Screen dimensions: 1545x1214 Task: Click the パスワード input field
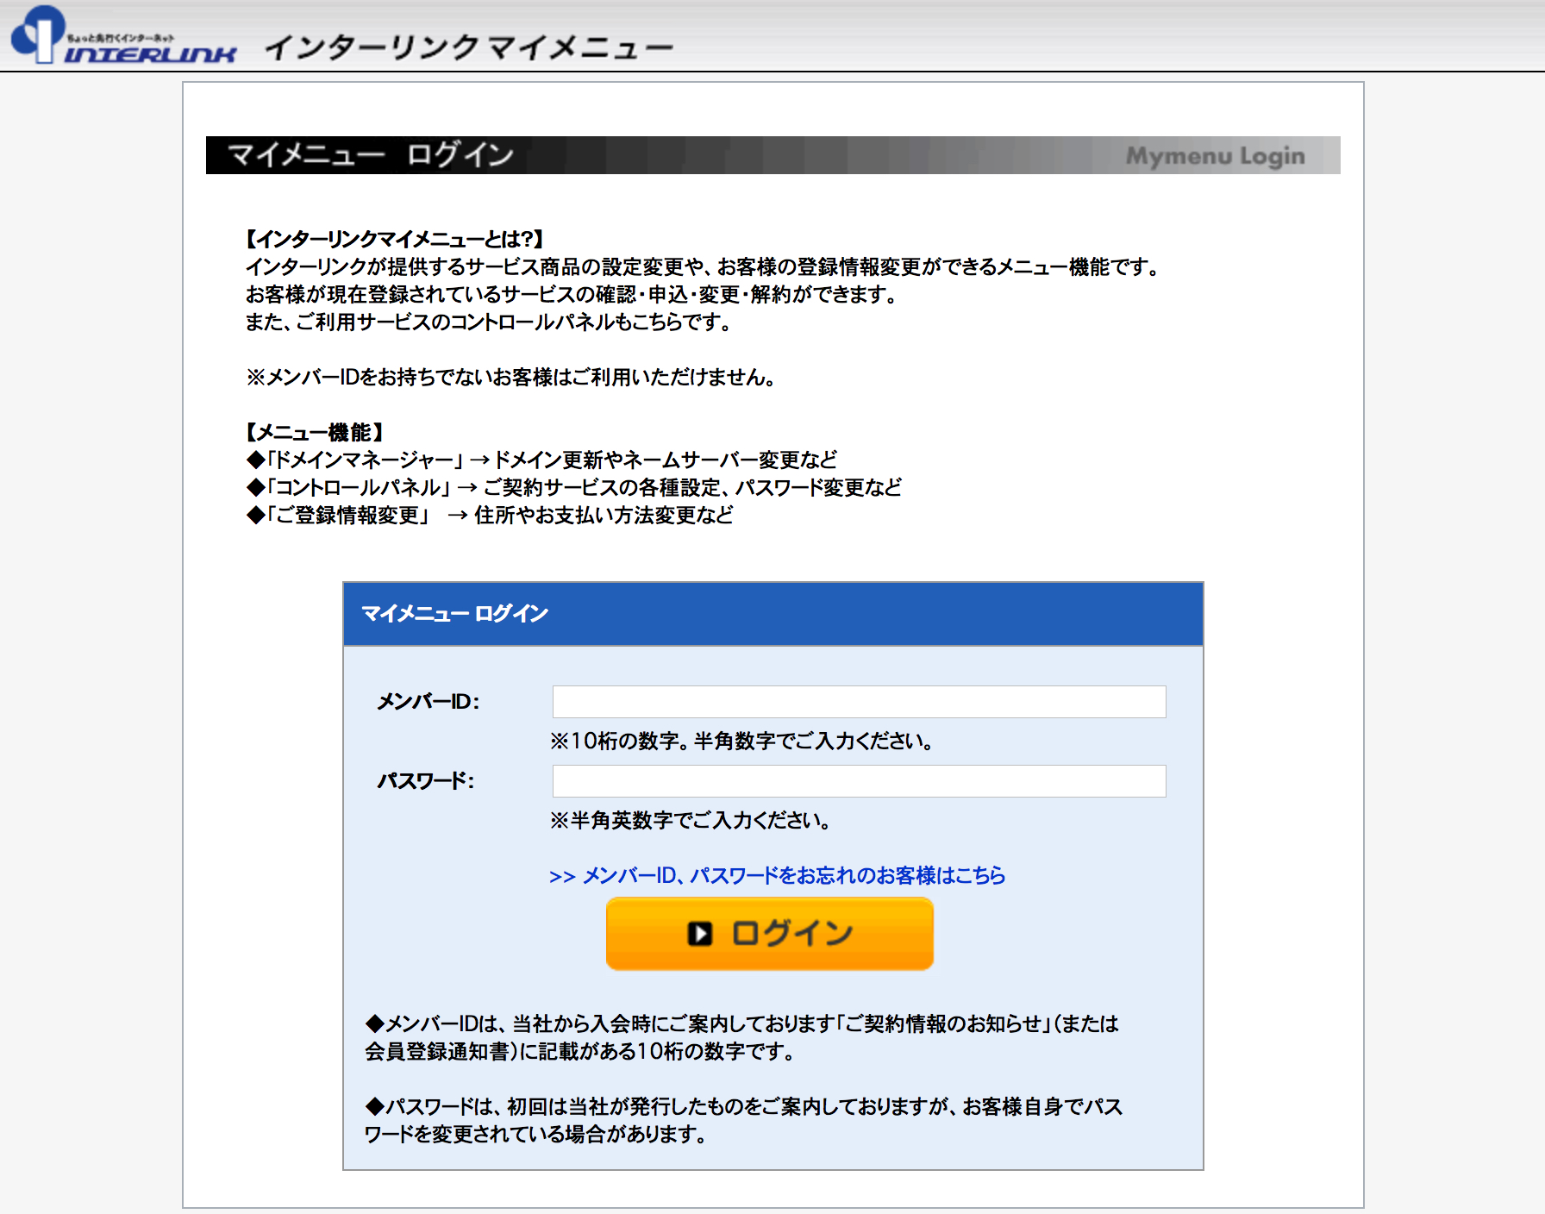(x=859, y=781)
